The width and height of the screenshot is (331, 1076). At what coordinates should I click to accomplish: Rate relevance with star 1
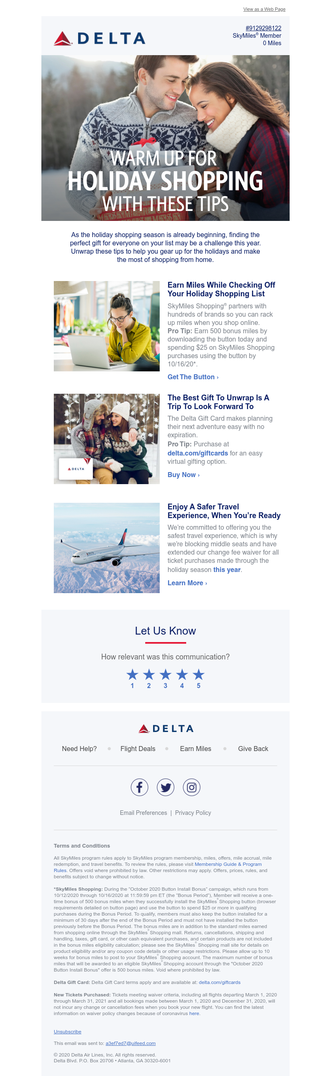coord(132,679)
